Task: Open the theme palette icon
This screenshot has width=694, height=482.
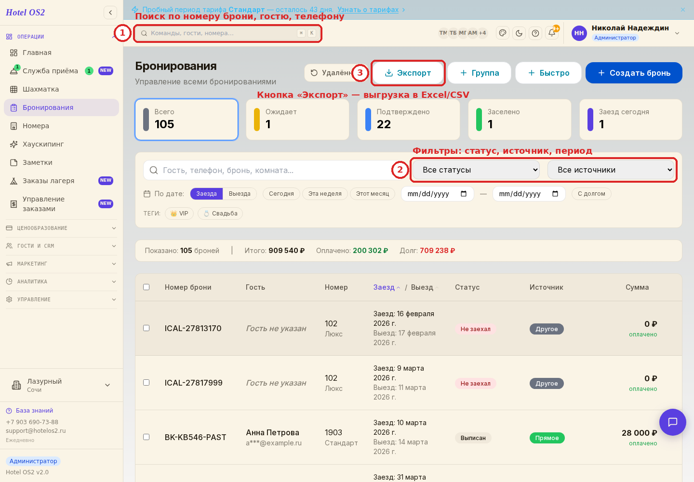Action: pos(503,33)
